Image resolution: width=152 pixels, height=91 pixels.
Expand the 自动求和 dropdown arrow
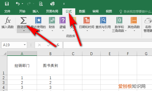[24, 31]
